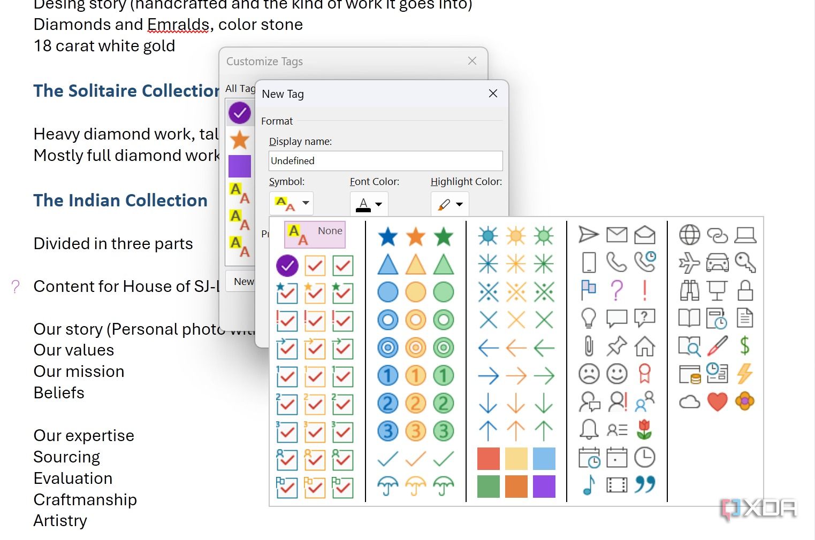Pick the clock symbol
This screenshot has width=815, height=540.
pyautogui.click(x=645, y=457)
